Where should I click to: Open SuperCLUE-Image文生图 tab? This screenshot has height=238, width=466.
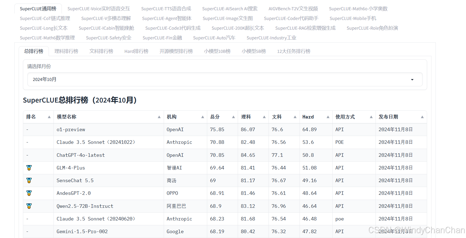[228, 18]
